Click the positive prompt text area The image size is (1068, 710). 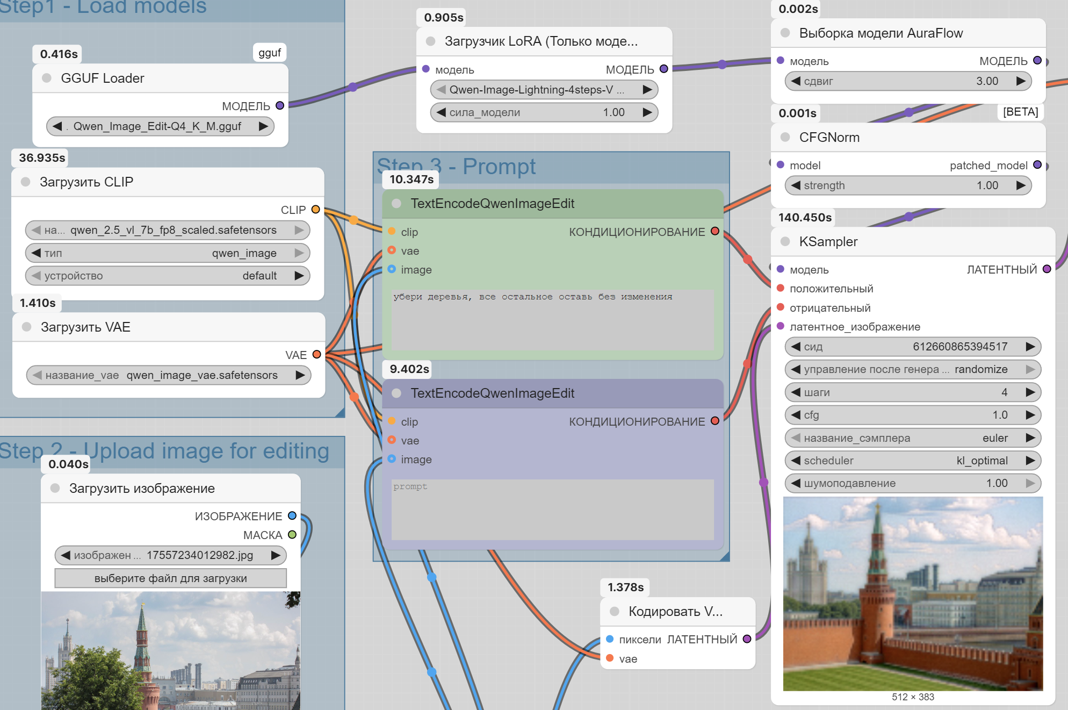(552, 320)
